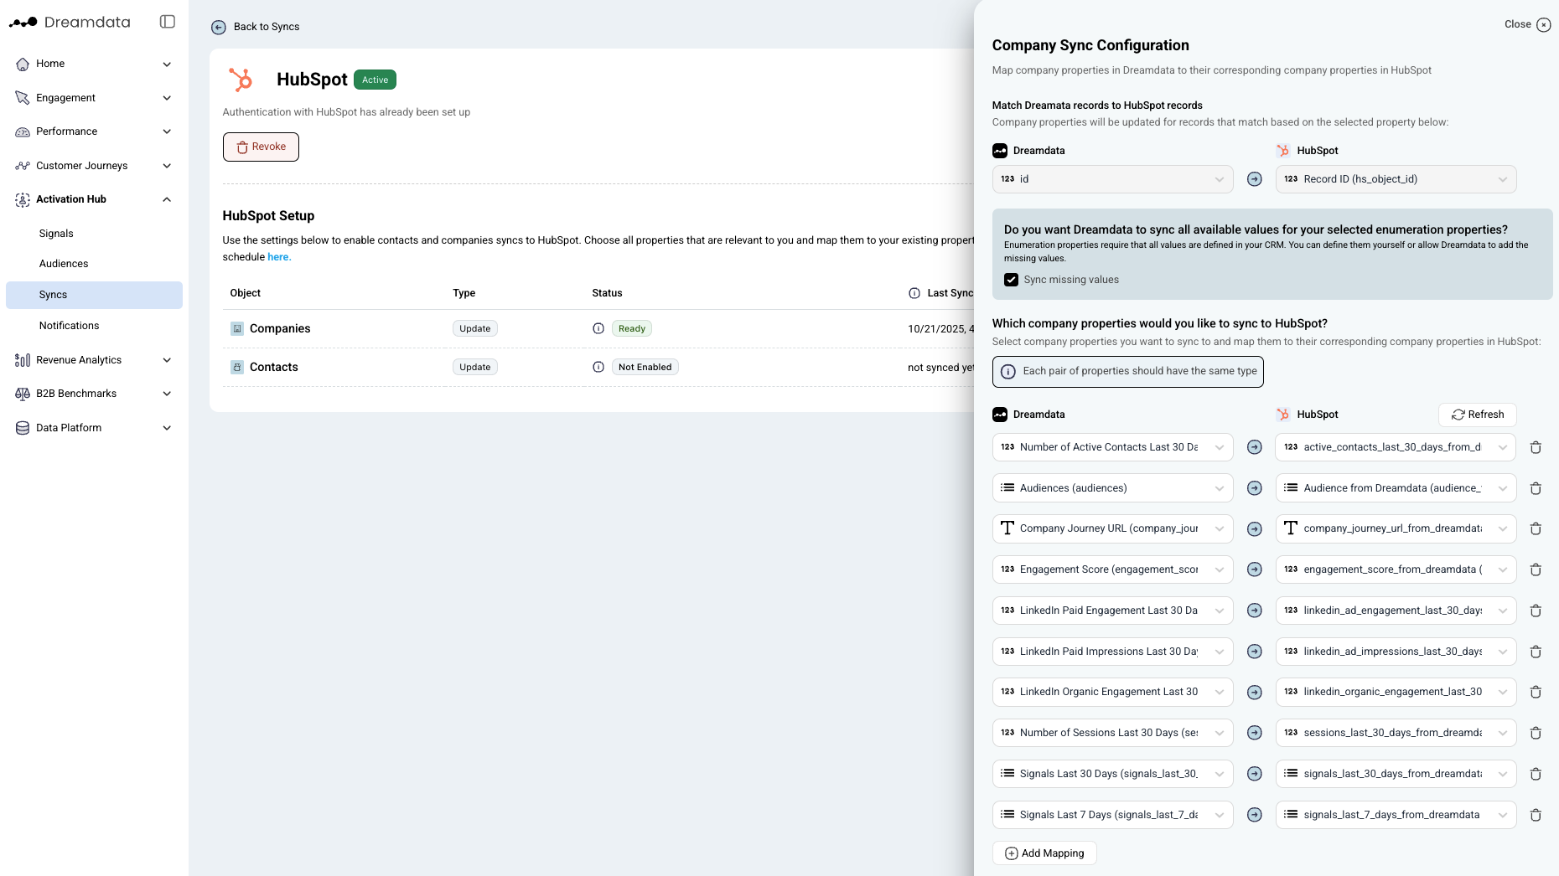The image size is (1559, 876).
Task: Click the info icon next to Not Enabled status
Action: tap(598, 367)
